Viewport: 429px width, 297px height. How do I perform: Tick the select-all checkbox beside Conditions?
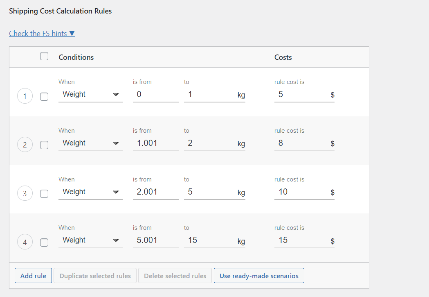click(x=44, y=56)
